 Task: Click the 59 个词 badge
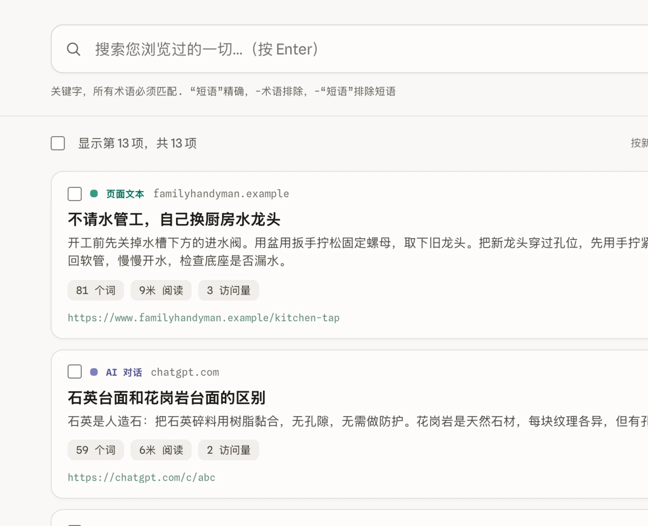[96, 450]
